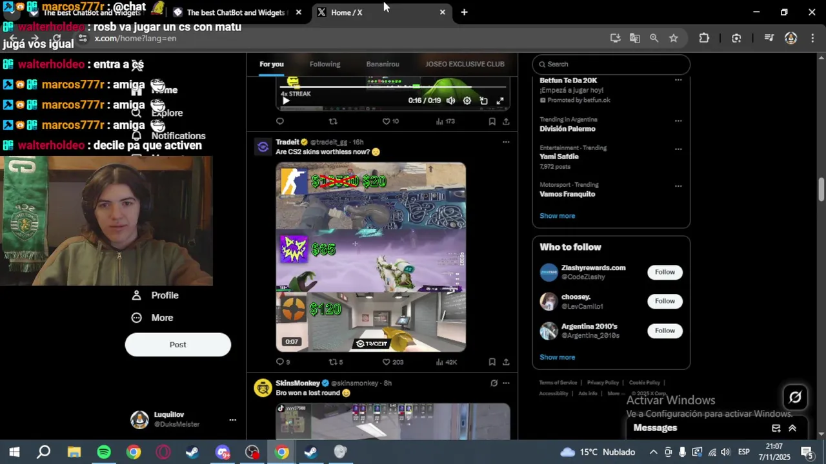Screen dimensions: 826x464
Task: Repost the Tradeit post with 5 reposts
Action: pyautogui.click(x=336, y=362)
